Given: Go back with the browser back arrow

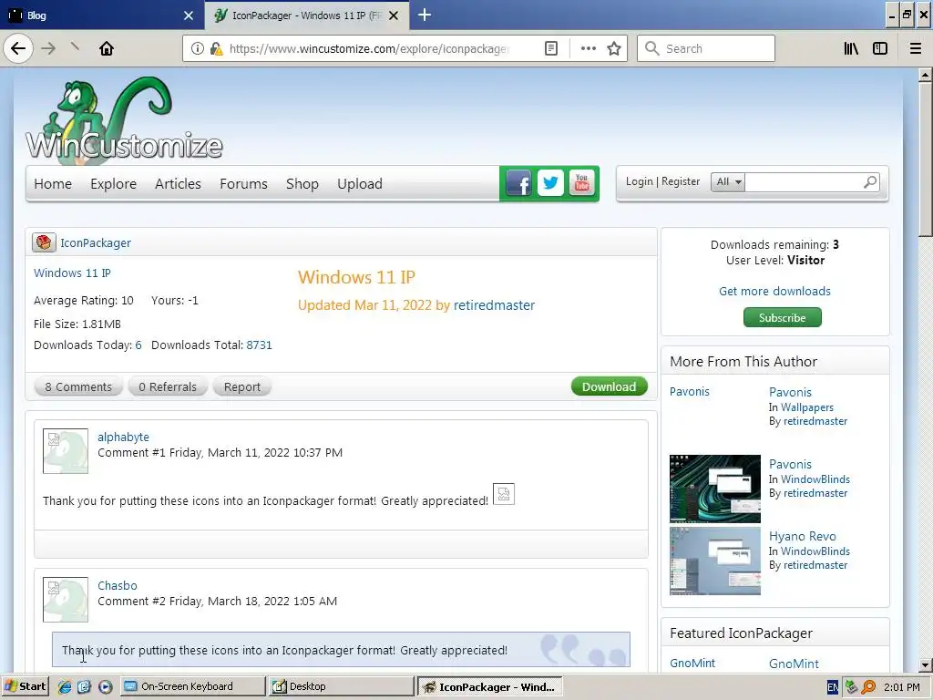Looking at the screenshot, I should coord(18,48).
